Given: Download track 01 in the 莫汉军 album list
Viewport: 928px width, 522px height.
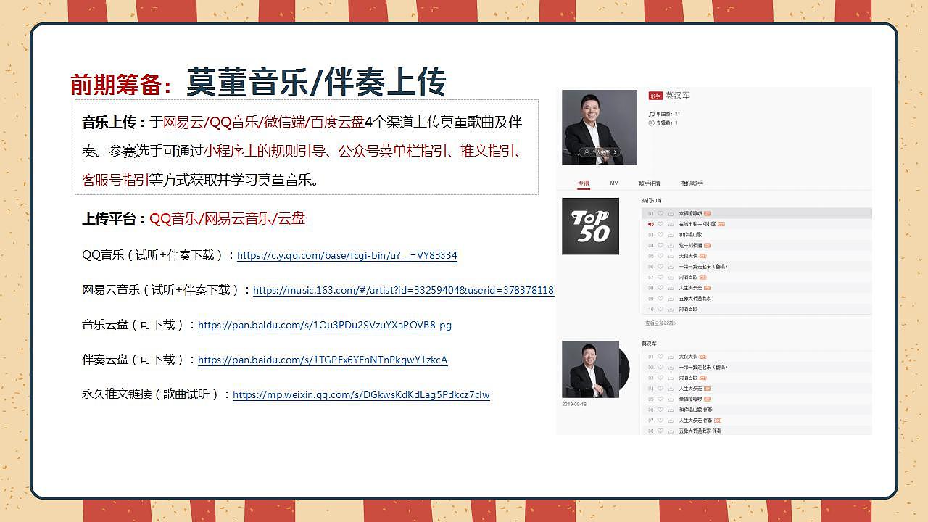Looking at the screenshot, I should [671, 356].
